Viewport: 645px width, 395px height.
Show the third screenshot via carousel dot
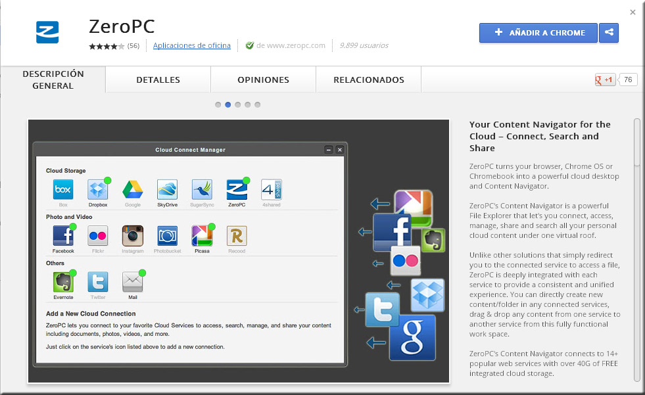[x=238, y=105]
